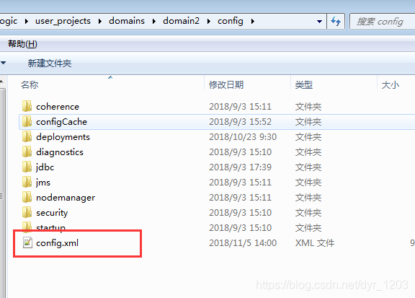415x298 pixels.
Task: Click the date 2018/9/3 15:52
Action: 240,122
